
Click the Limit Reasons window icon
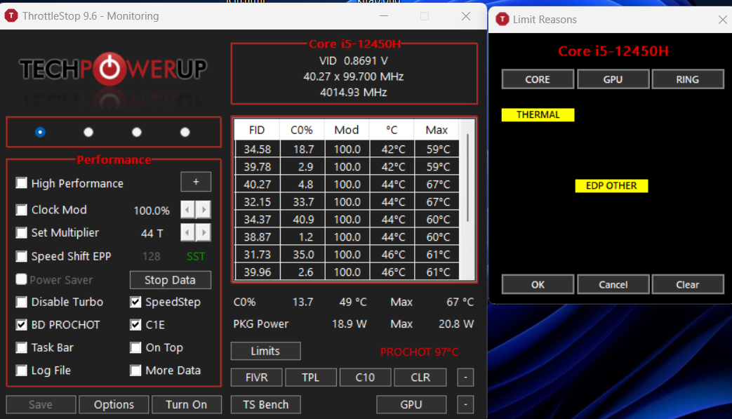pos(503,19)
